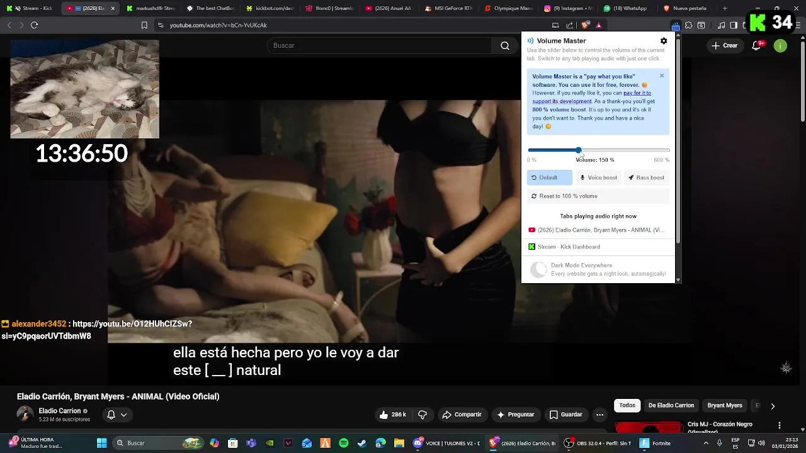Open options for Corazón Negro suggestion
Screen dimensions: 806x453
(780, 426)
